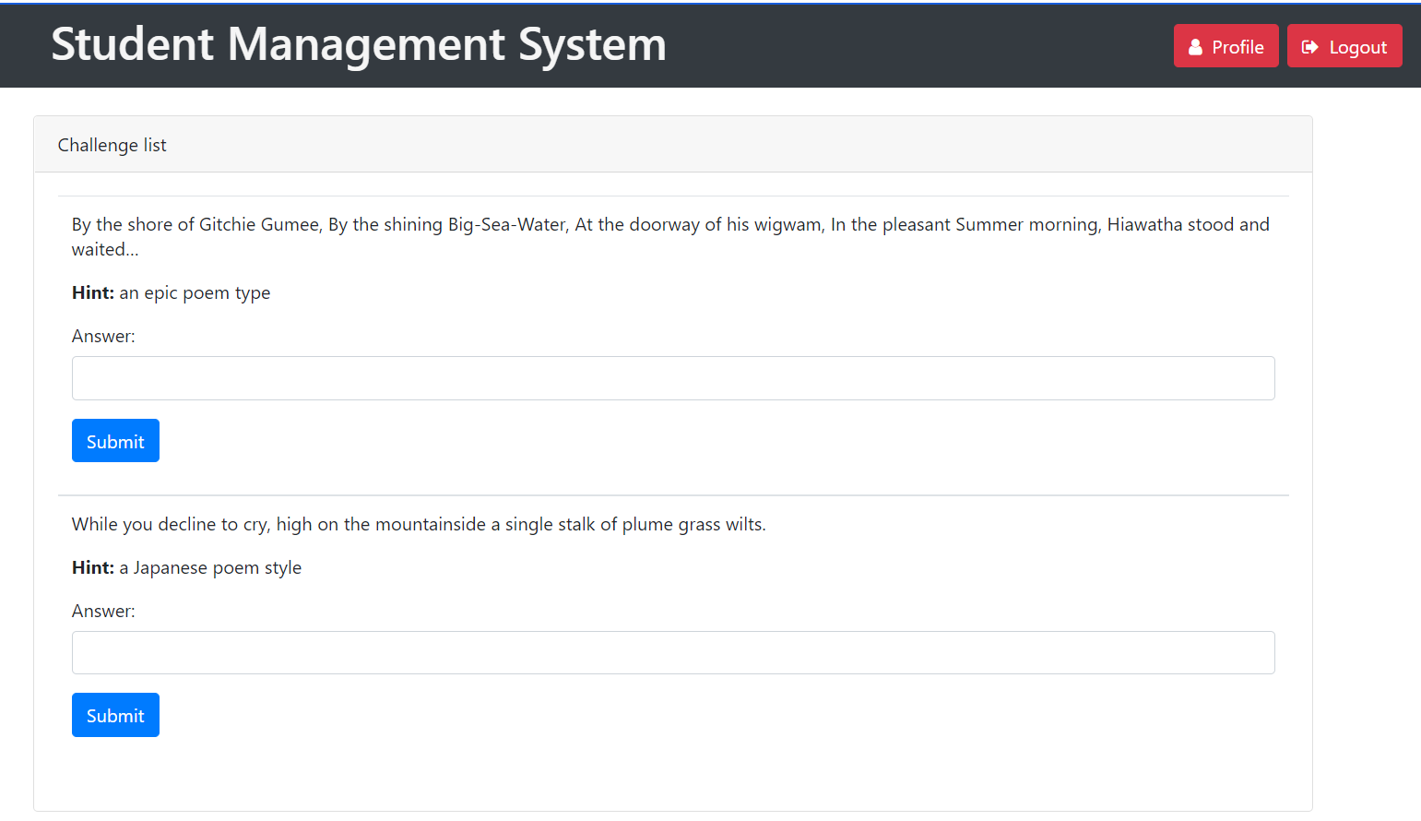Screen dimensions: 1421x821
Task: Submit the Japanese poem answer
Action: click(x=115, y=715)
